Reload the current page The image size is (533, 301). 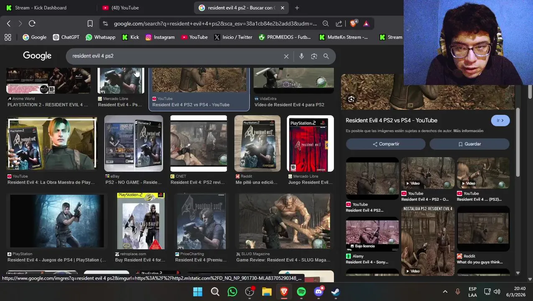coord(32,23)
